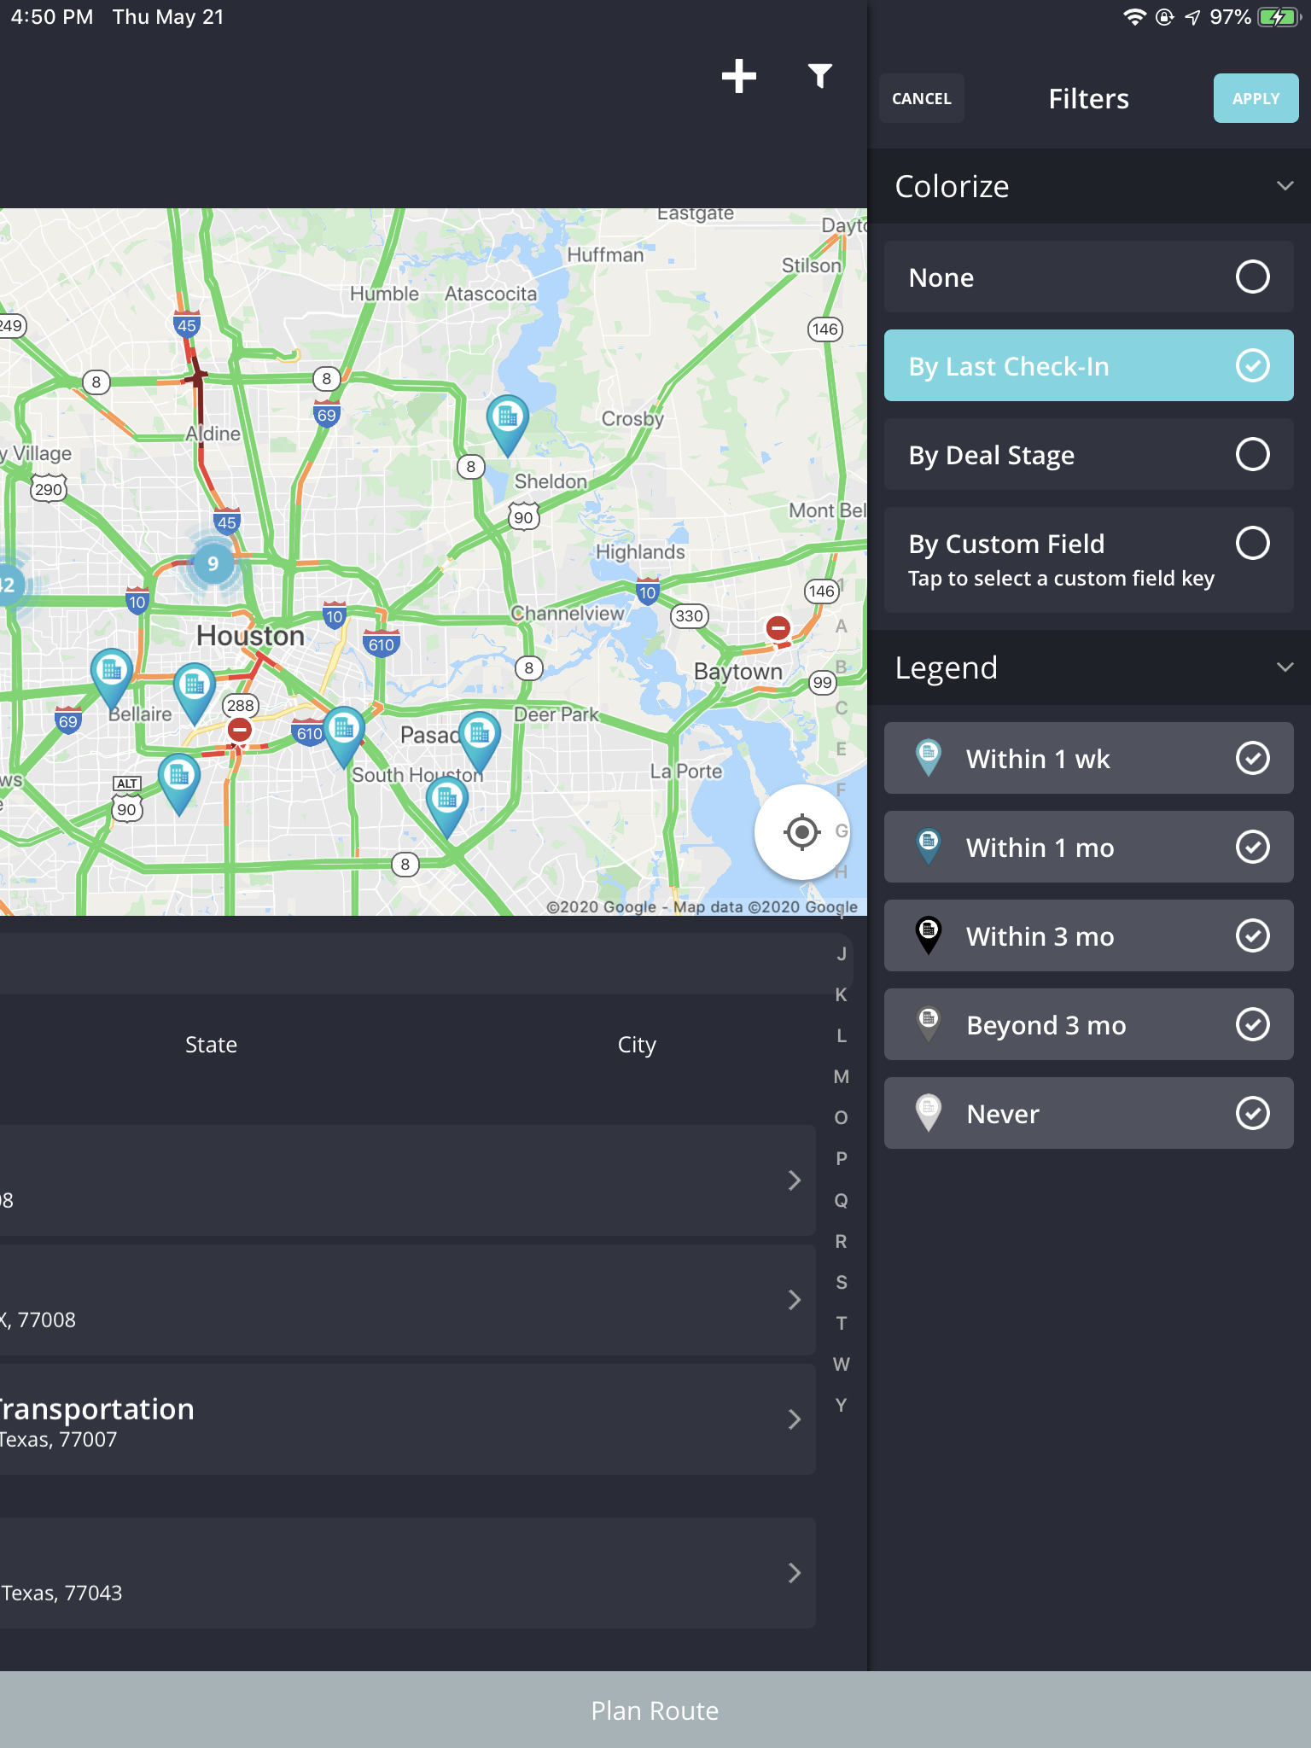Viewport: 1311px width, 1748px height.
Task: Open the Transportation account row chevron
Action: pyautogui.click(x=795, y=1419)
